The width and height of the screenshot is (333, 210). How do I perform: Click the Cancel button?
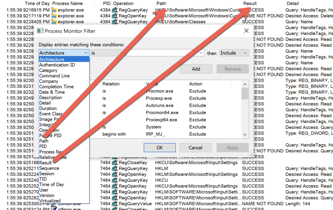[195, 147]
